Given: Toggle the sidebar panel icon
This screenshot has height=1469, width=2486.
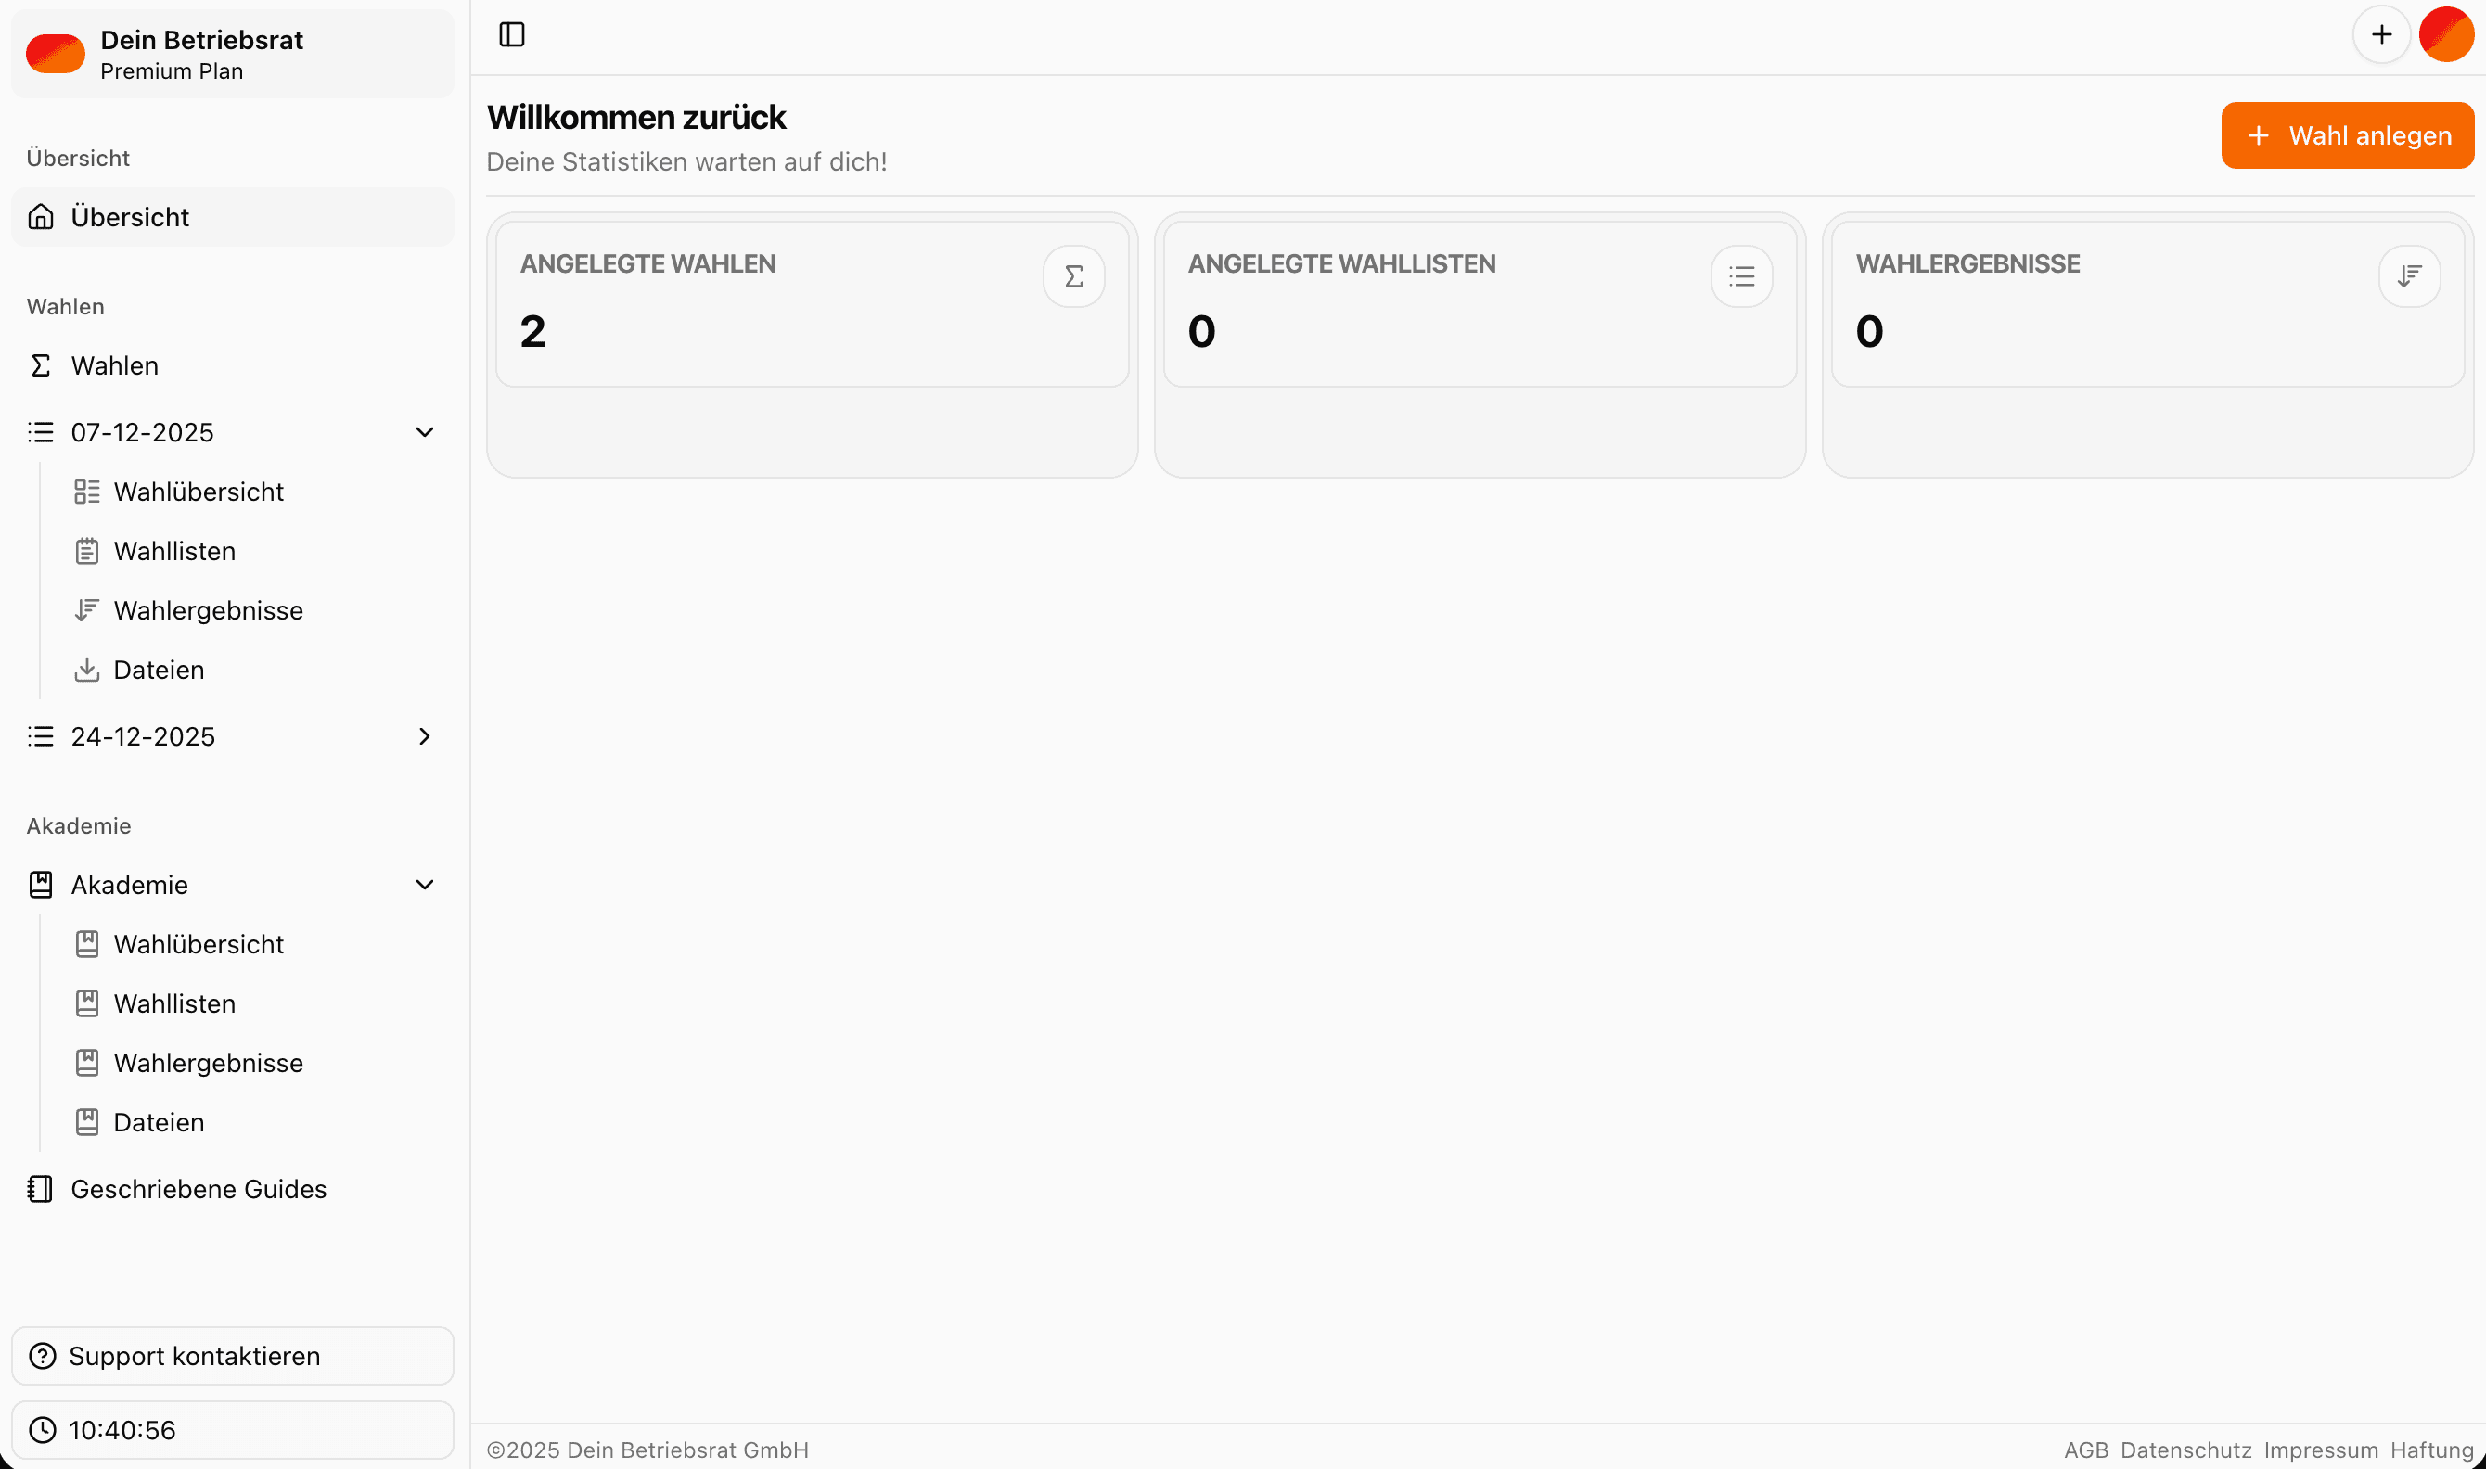Looking at the screenshot, I should coord(512,34).
